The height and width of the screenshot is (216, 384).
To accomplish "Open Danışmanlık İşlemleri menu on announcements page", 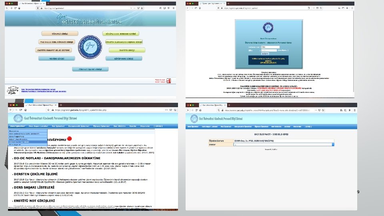I will [79, 126].
